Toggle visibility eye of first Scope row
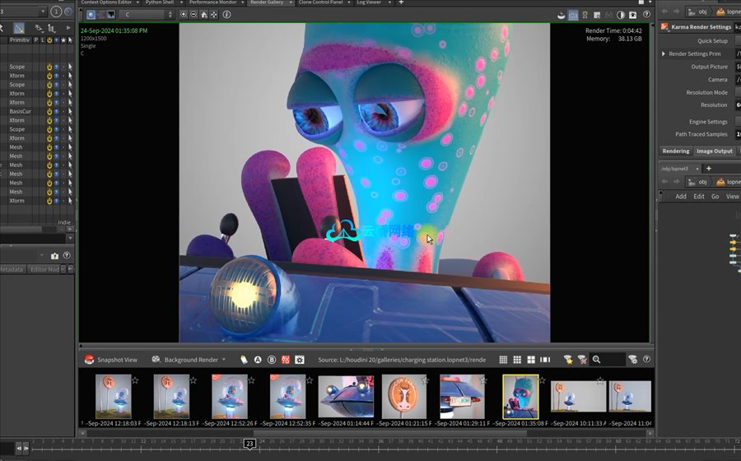Viewport: 741px width, 461px height. click(x=57, y=67)
